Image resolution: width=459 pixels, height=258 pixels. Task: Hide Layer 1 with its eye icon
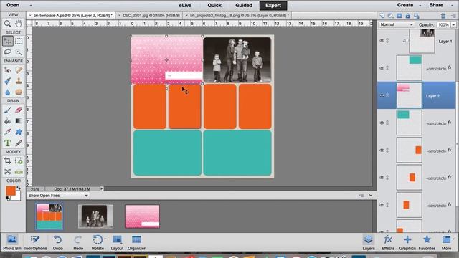coord(382,41)
